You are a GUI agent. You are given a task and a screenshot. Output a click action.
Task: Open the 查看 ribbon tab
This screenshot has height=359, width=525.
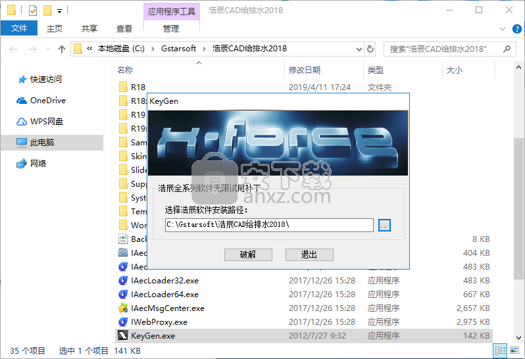124,28
